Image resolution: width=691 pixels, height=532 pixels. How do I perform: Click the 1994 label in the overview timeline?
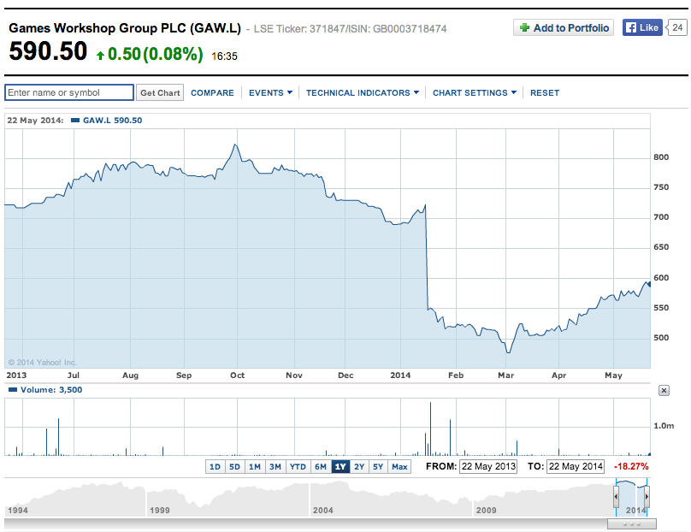18,510
